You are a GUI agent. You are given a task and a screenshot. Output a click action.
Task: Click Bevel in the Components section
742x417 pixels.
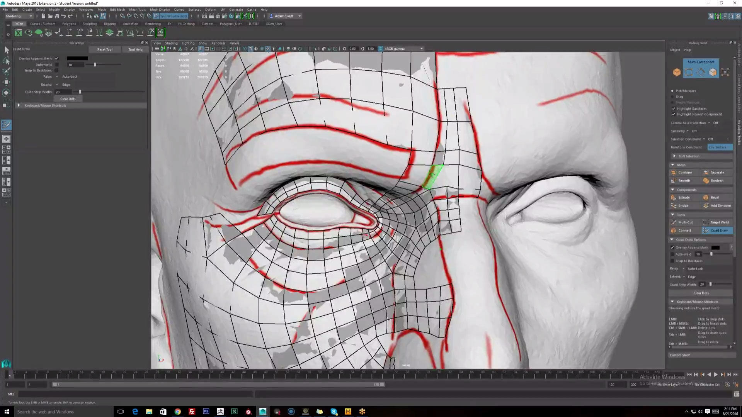pos(714,197)
